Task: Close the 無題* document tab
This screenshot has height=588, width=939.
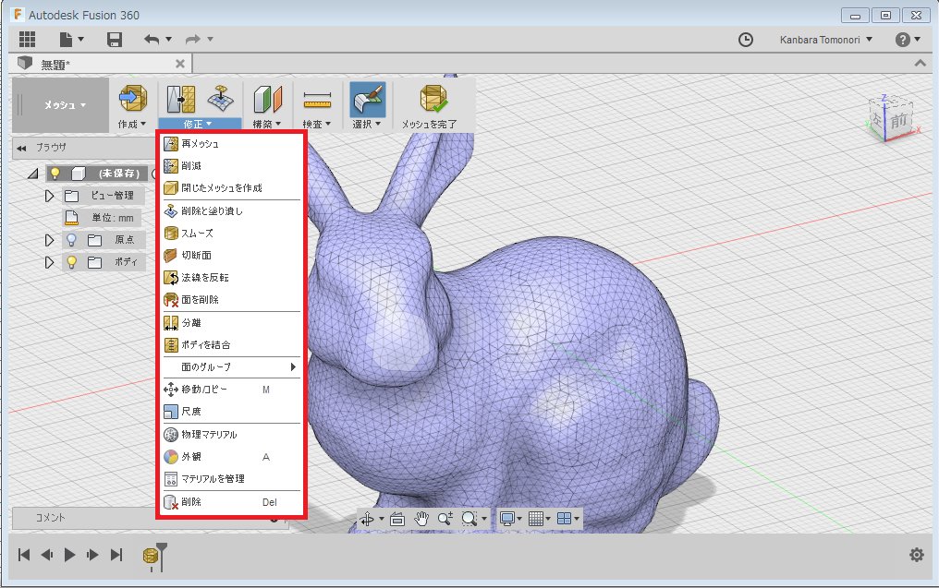Action: click(x=179, y=64)
